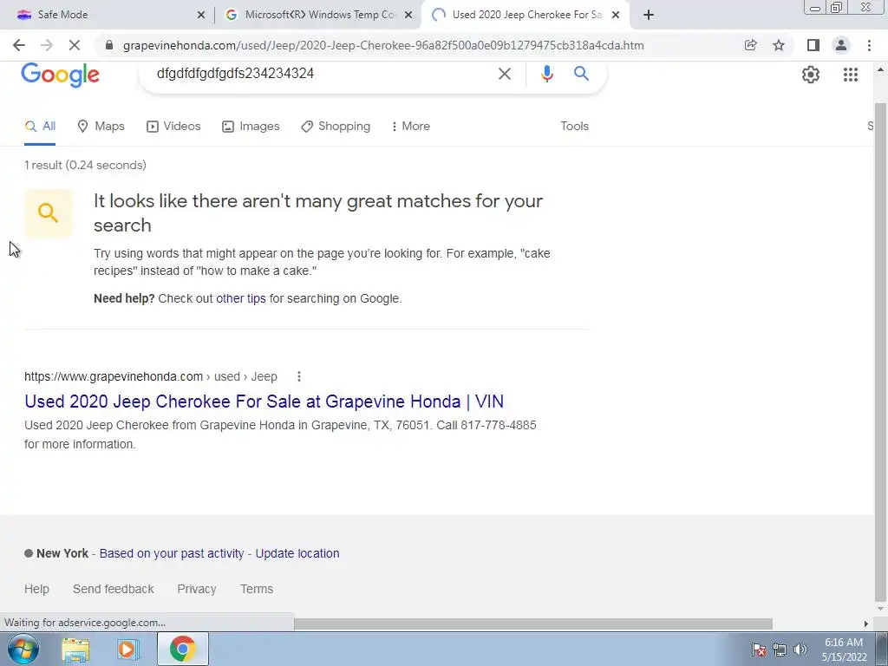
Task: Bookmark this page with the star
Action: (x=779, y=45)
